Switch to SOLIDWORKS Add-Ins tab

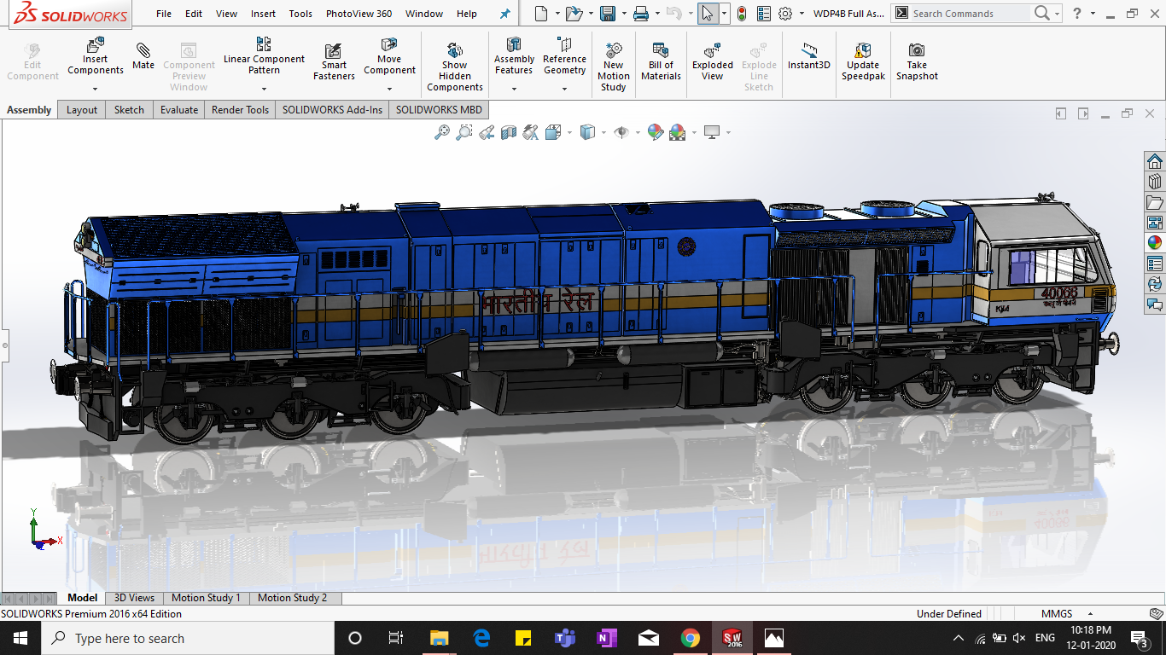tap(332, 110)
